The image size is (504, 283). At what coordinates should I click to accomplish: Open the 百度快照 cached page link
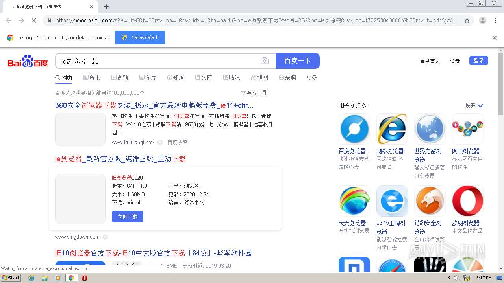178,142
